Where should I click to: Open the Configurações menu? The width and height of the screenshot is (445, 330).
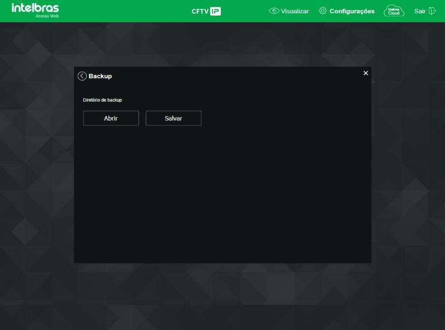click(347, 11)
